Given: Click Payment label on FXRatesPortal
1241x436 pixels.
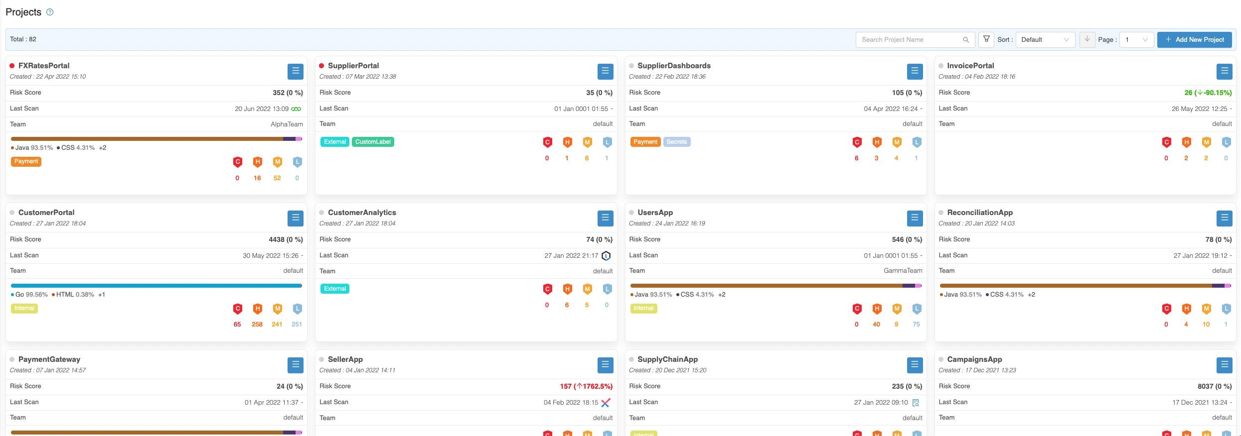Looking at the screenshot, I should pyautogui.click(x=26, y=161).
